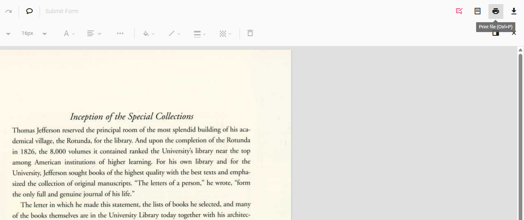Click the redo arrow icon
This screenshot has height=220, width=524.
[x=8, y=11]
